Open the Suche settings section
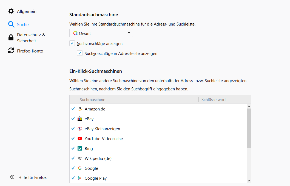The width and height of the screenshot is (290, 186). pos(22,24)
